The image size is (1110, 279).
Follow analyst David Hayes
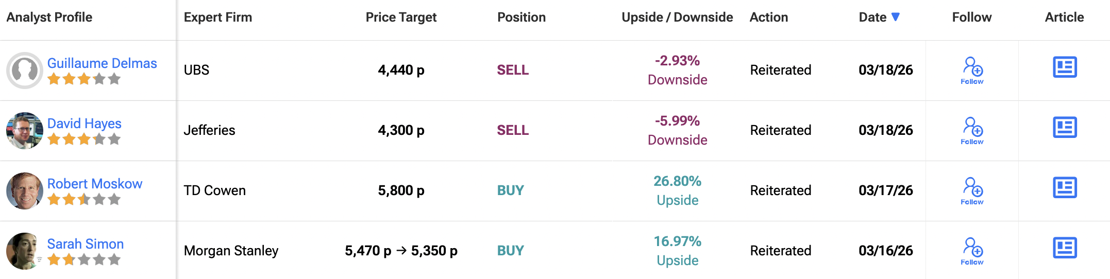972,131
